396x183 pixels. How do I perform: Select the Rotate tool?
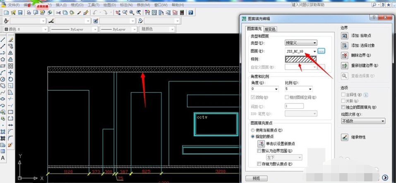[11, 79]
